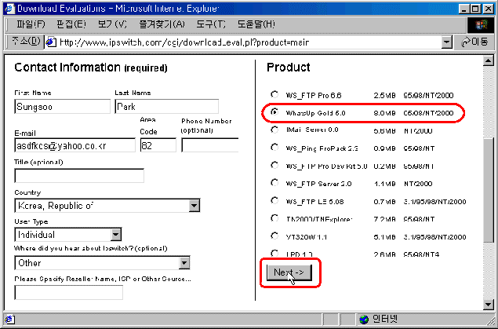
Task: Click the Reseller Name or Other Source field
Action: click(x=68, y=292)
